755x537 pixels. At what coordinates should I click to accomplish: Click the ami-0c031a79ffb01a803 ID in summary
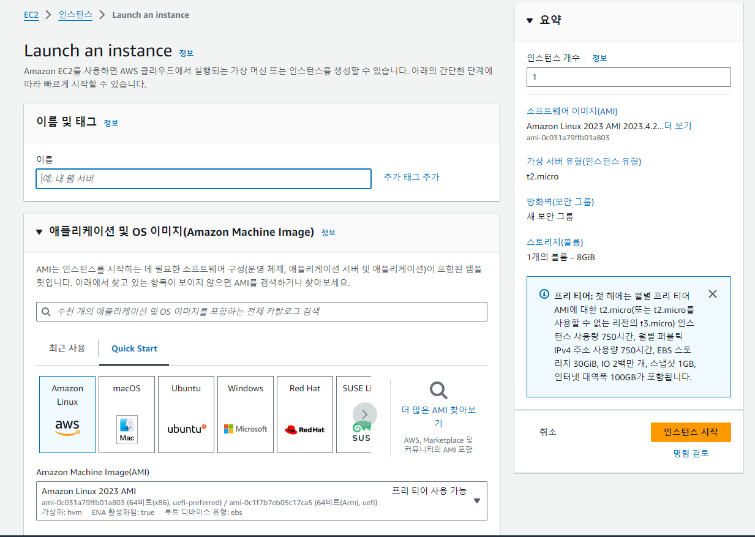coord(568,138)
